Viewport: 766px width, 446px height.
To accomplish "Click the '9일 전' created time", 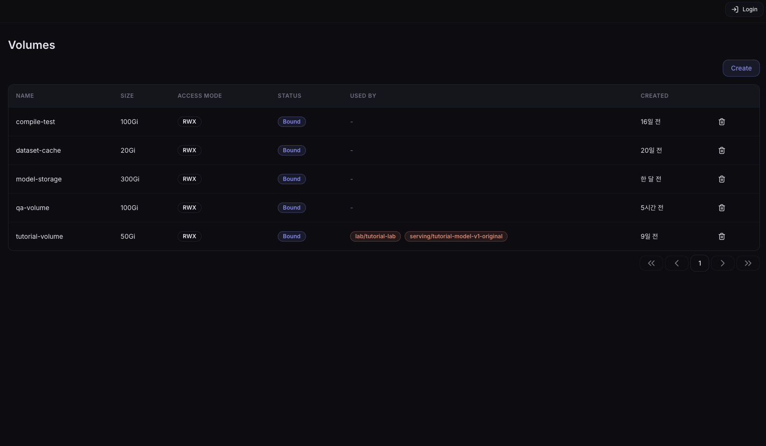I will [649, 236].
